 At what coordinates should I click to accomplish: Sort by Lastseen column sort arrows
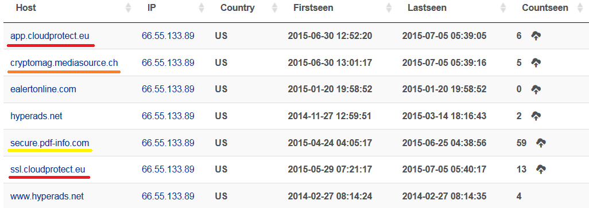pos(503,8)
